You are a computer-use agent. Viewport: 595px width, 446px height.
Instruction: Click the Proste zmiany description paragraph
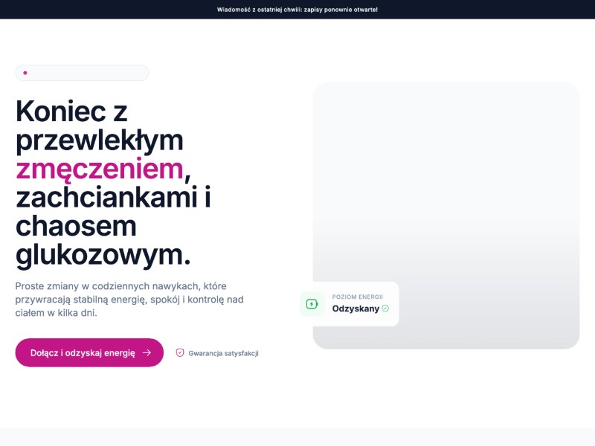[x=129, y=300]
